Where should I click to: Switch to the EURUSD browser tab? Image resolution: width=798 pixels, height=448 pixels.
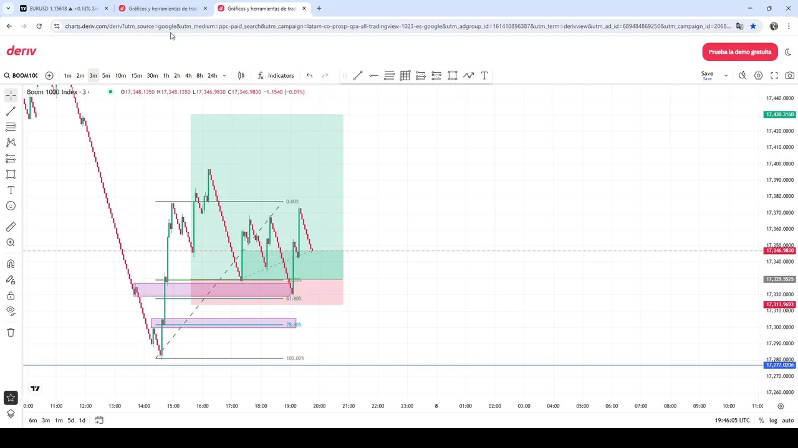coord(63,9)
